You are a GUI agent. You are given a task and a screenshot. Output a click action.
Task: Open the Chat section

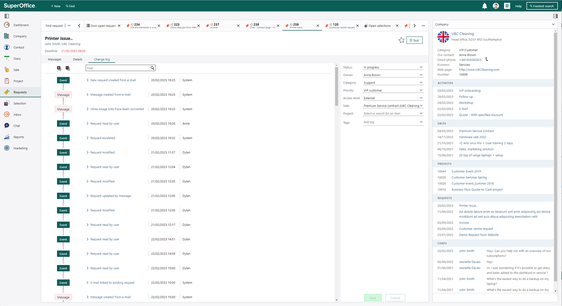tap(17, 126)
